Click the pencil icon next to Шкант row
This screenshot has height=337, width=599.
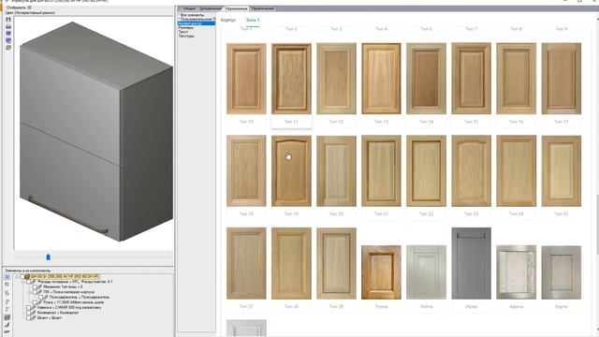click(34, 317)
